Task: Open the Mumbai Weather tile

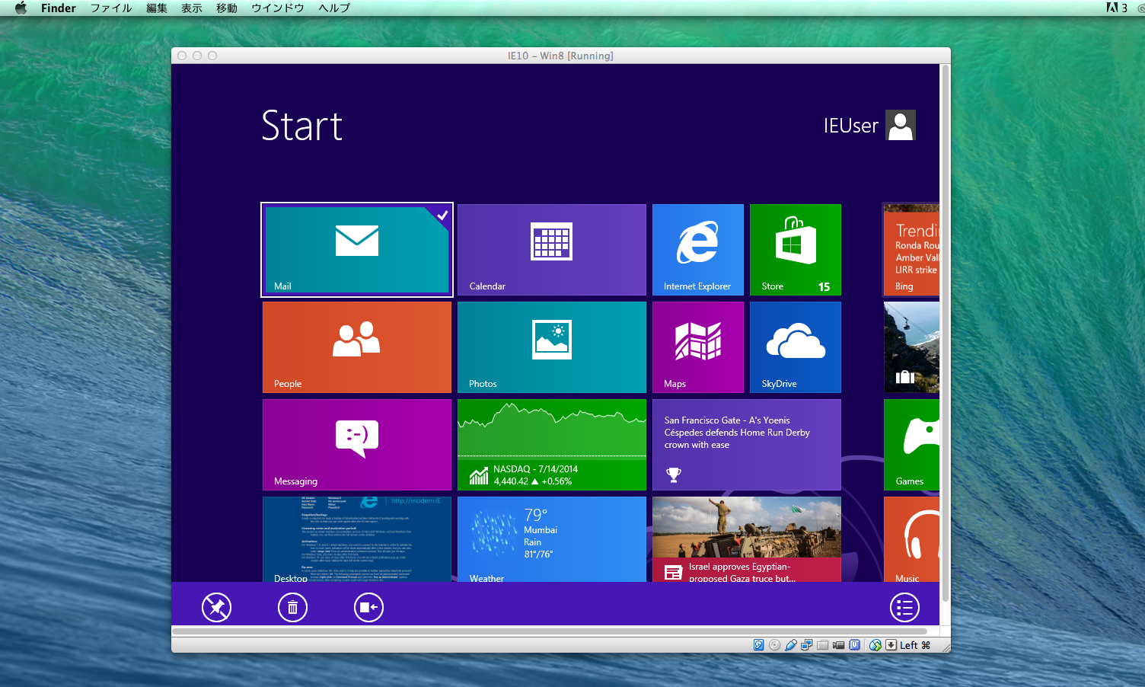Action: click(552, 539)
